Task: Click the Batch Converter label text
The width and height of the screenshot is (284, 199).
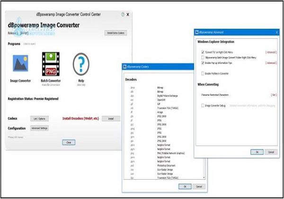Action: click(x=51, y=81)
